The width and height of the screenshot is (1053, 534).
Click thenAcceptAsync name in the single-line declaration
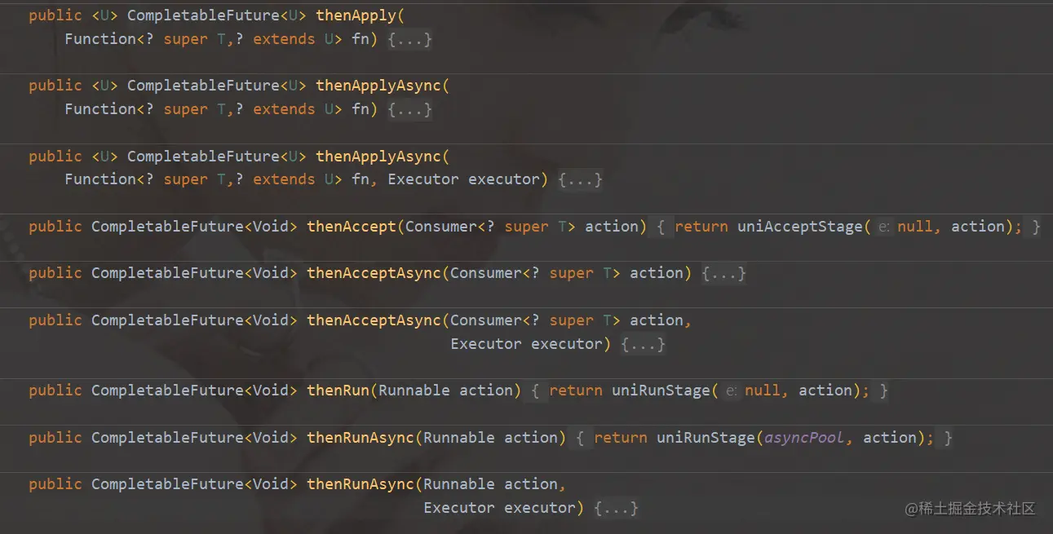coord(374,273)
